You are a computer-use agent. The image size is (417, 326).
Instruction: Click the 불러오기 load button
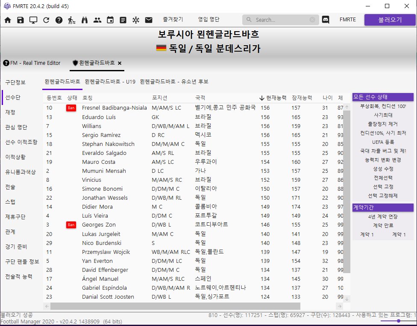click(x=390, y=20)
